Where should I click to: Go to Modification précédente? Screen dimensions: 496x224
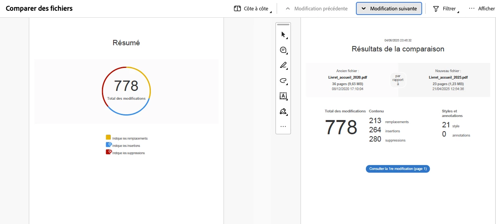316,8
